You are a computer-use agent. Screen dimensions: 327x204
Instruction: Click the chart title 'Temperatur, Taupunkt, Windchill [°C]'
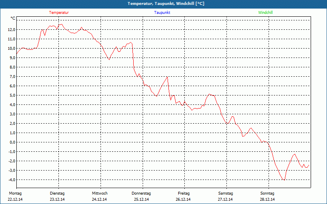pos(166,4)
